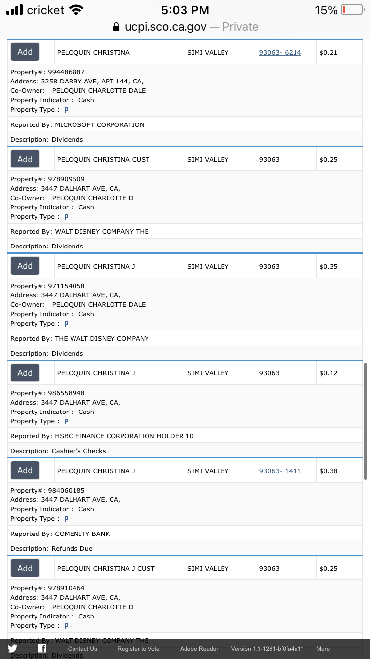Select 'Description: Refunds Due' text

pyautogui.click(x=51, y=548)
